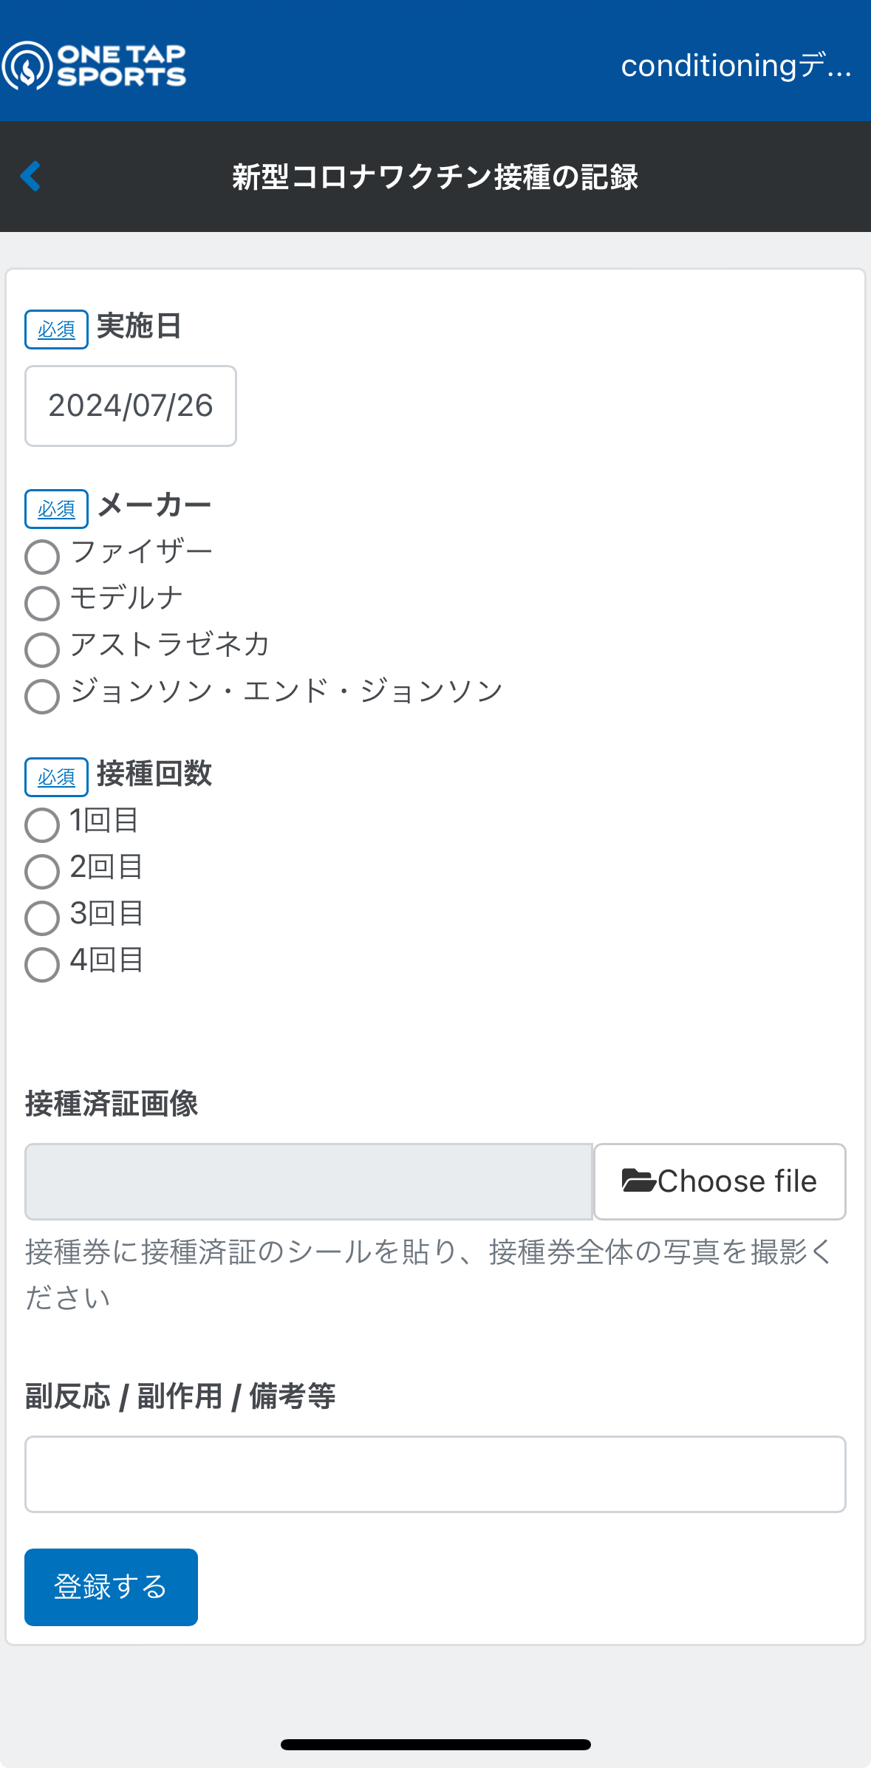Open the 実施日 date field showing 2024/07/26
Viewport: 871px width, 1768px height.
point(131,406)
